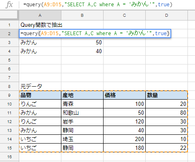
Task: Click the 和歌山 cell
Action: click(x=82, y=113)
